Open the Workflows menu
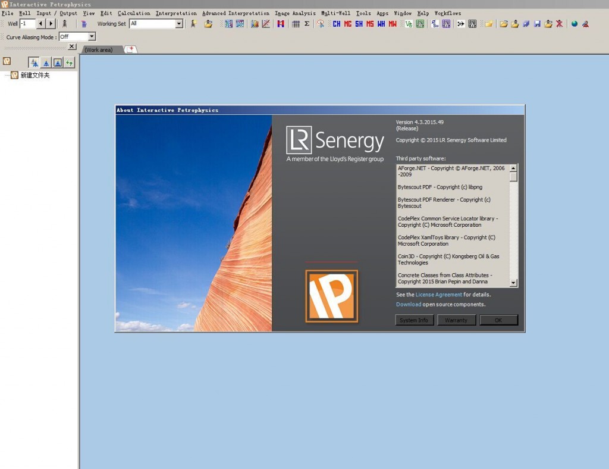 (x=448, y=13)
